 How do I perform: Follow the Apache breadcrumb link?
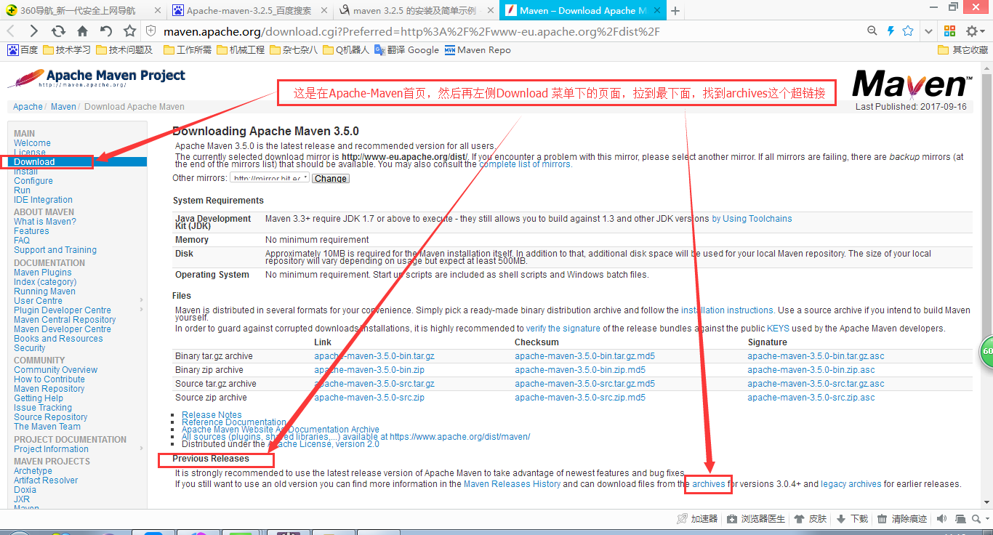(28, 107)
